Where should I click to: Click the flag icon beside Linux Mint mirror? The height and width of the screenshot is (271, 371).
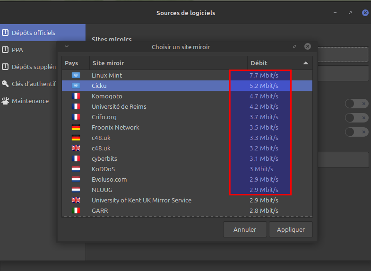76,75
